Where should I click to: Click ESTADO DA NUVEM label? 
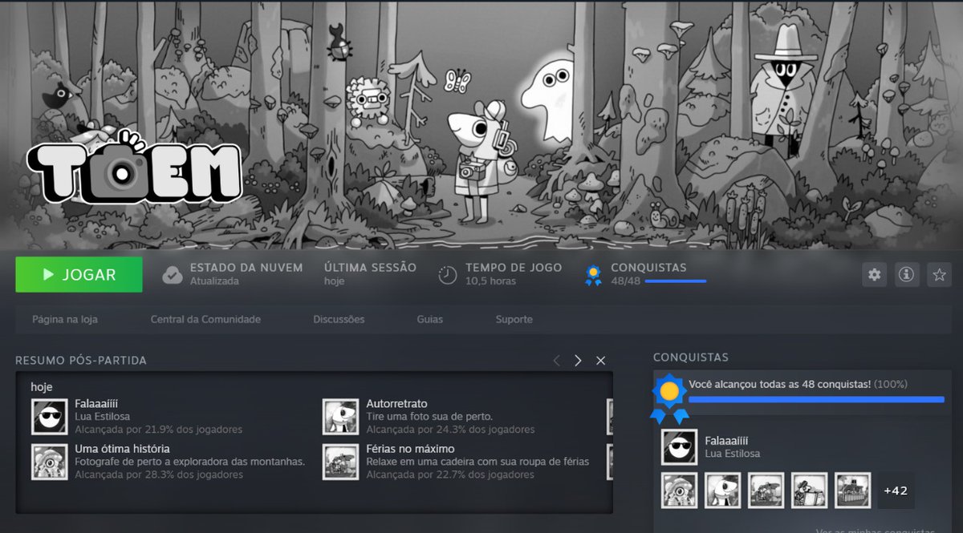246,268
